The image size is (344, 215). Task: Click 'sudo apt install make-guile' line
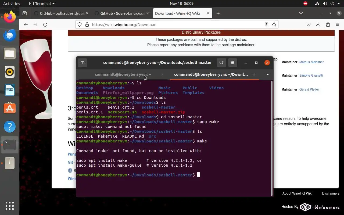pos(134,165)
